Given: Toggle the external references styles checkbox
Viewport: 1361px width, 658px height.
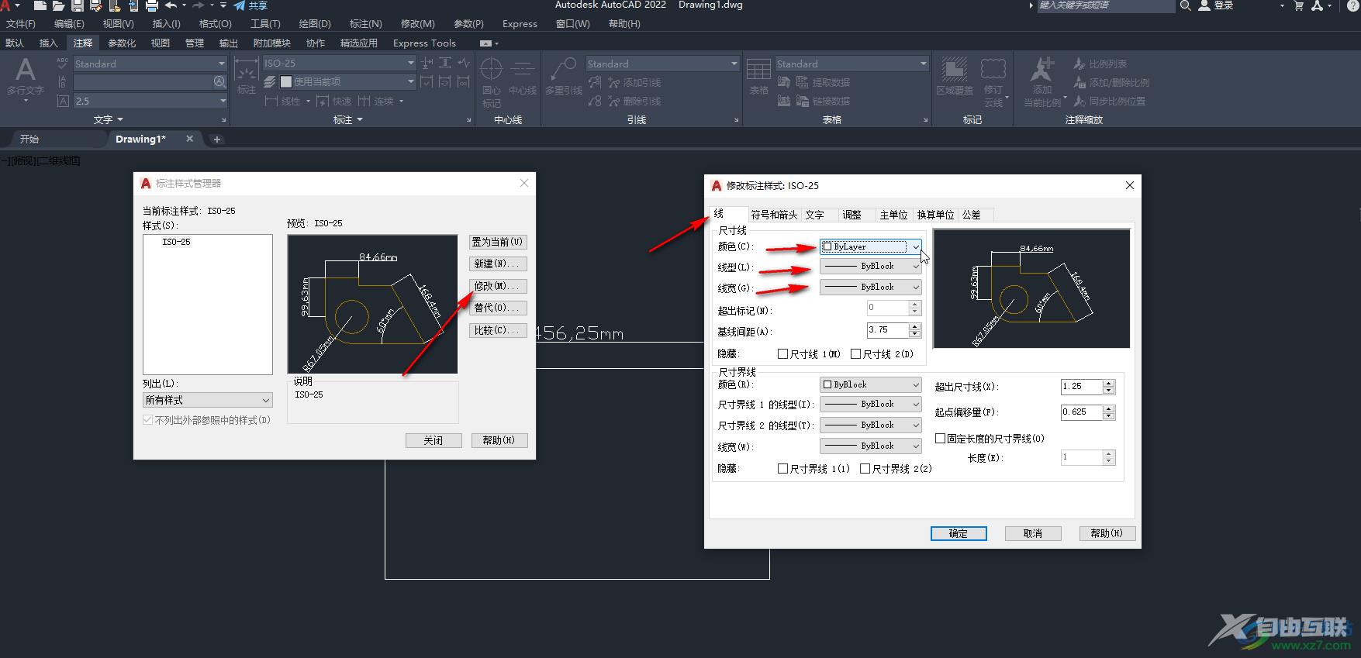Looking at the screenshot, I should (x=147, y=419).
